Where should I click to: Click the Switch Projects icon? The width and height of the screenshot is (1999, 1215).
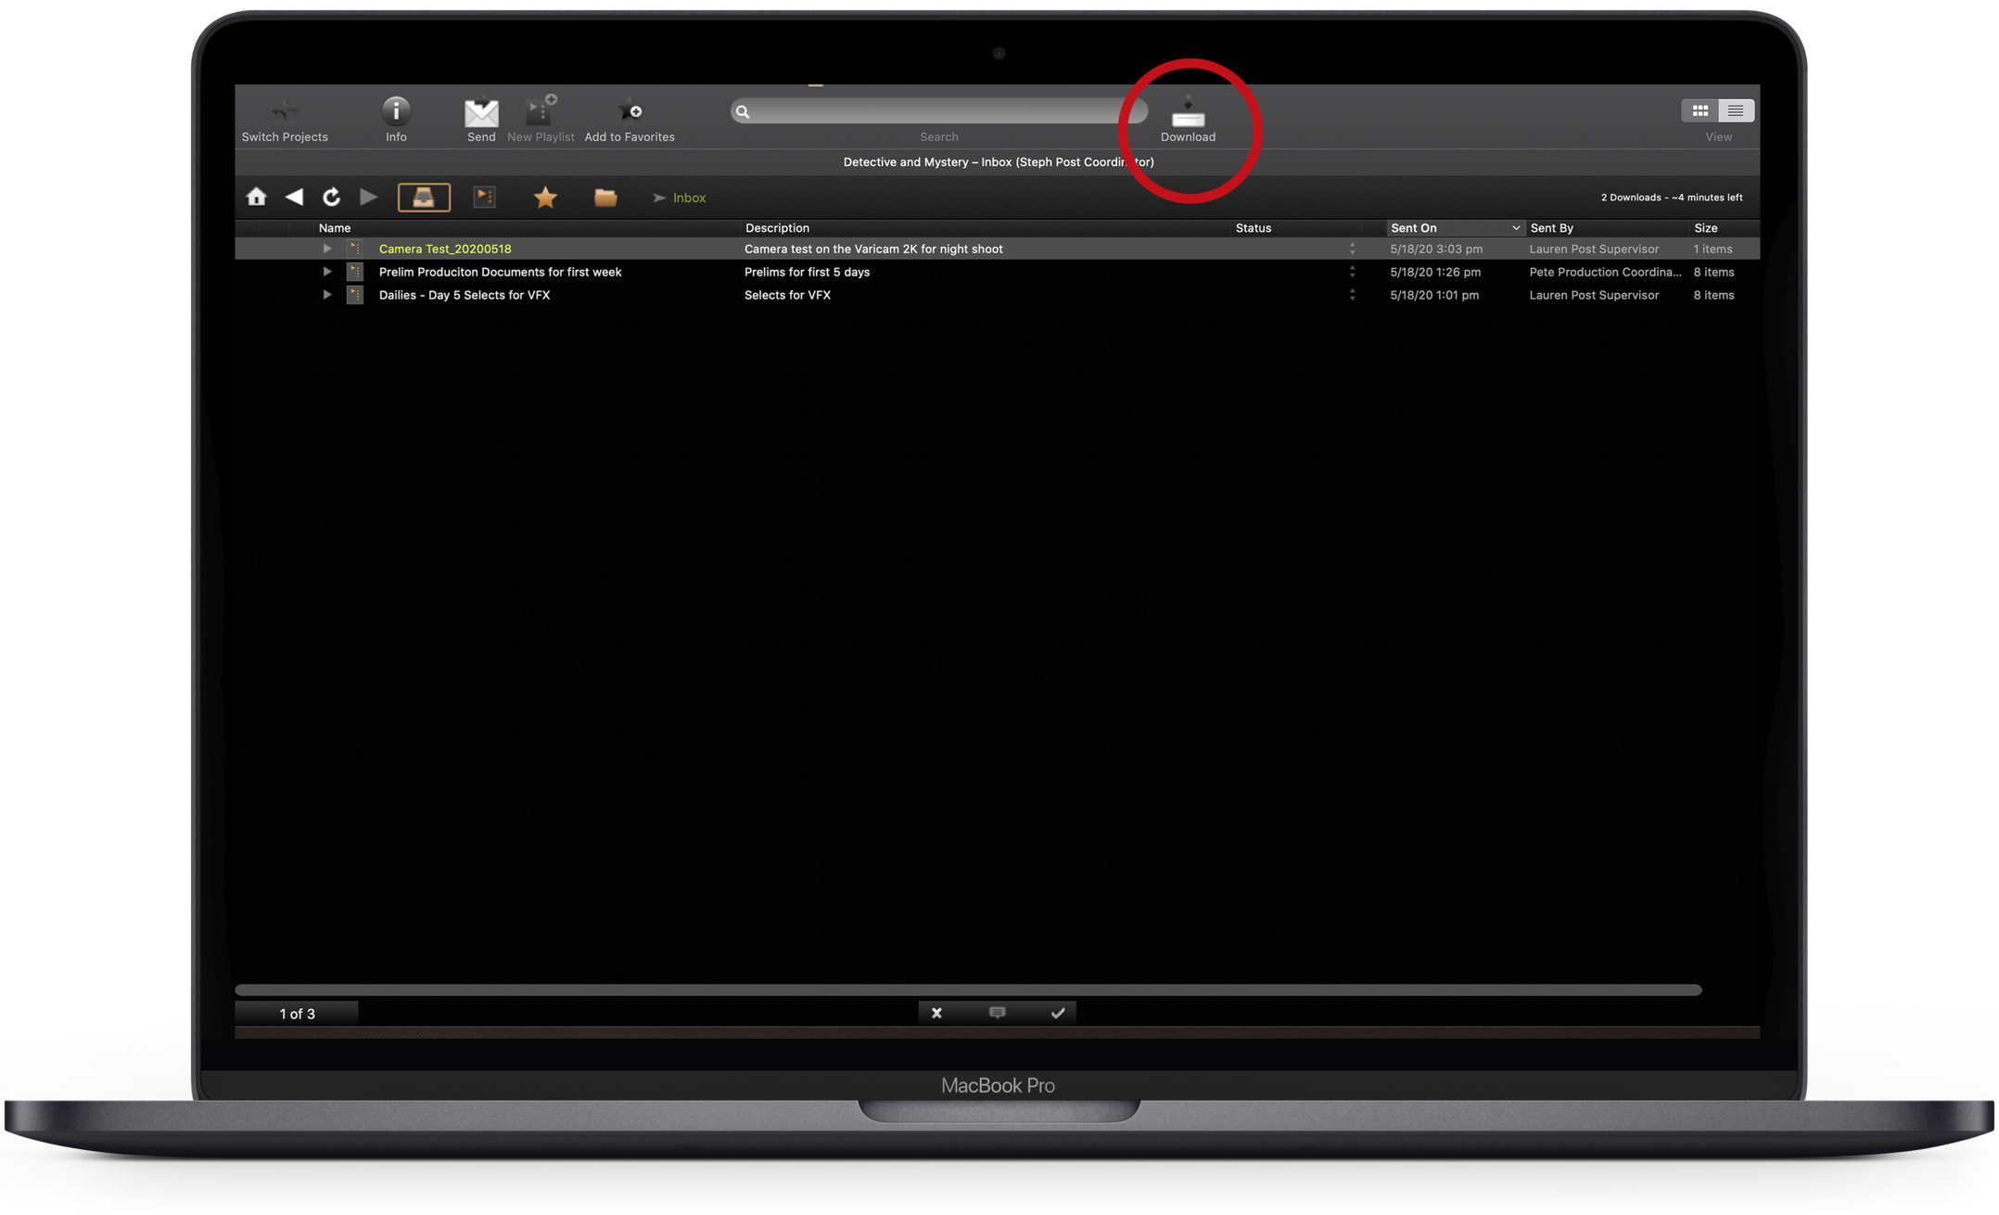285,112
